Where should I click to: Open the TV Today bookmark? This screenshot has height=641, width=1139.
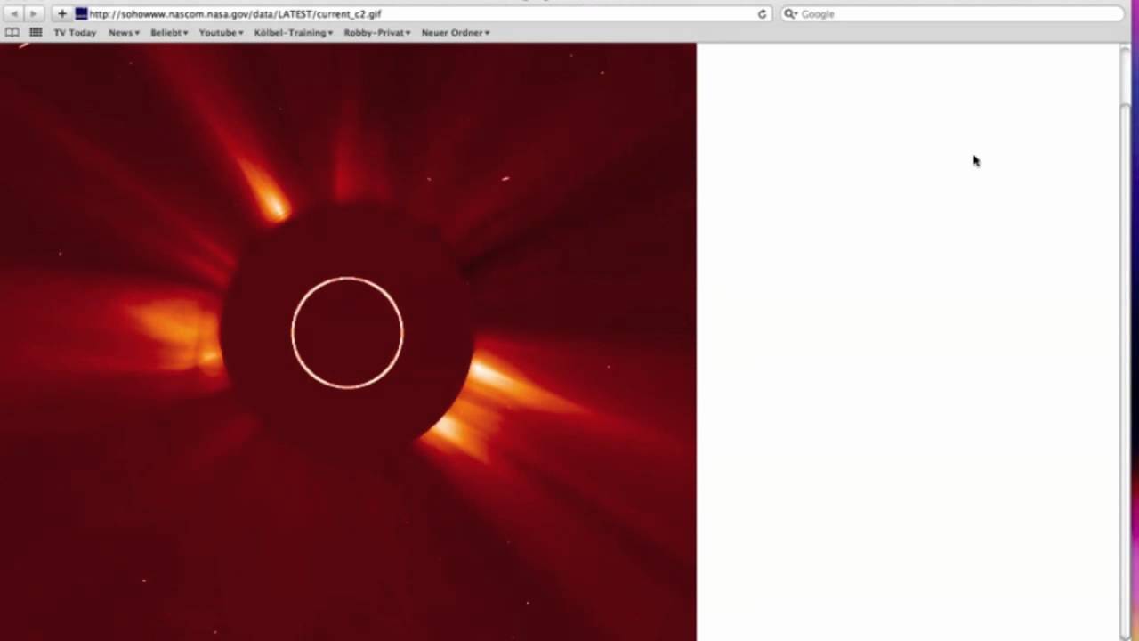[x=75, y=33]
